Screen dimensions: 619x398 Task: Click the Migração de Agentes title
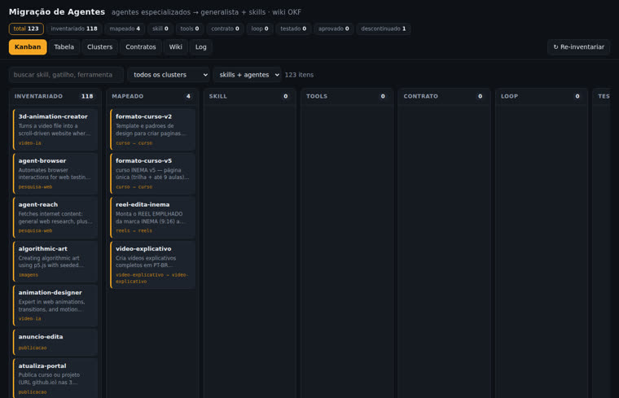(x=57, y=12)
